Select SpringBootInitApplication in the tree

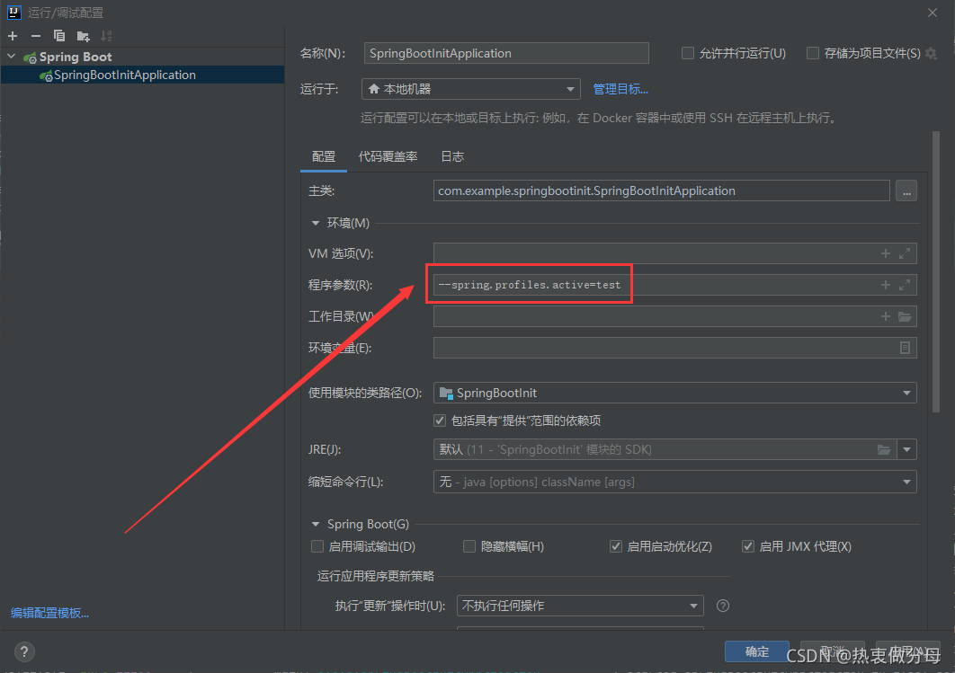tap(142, 75)
